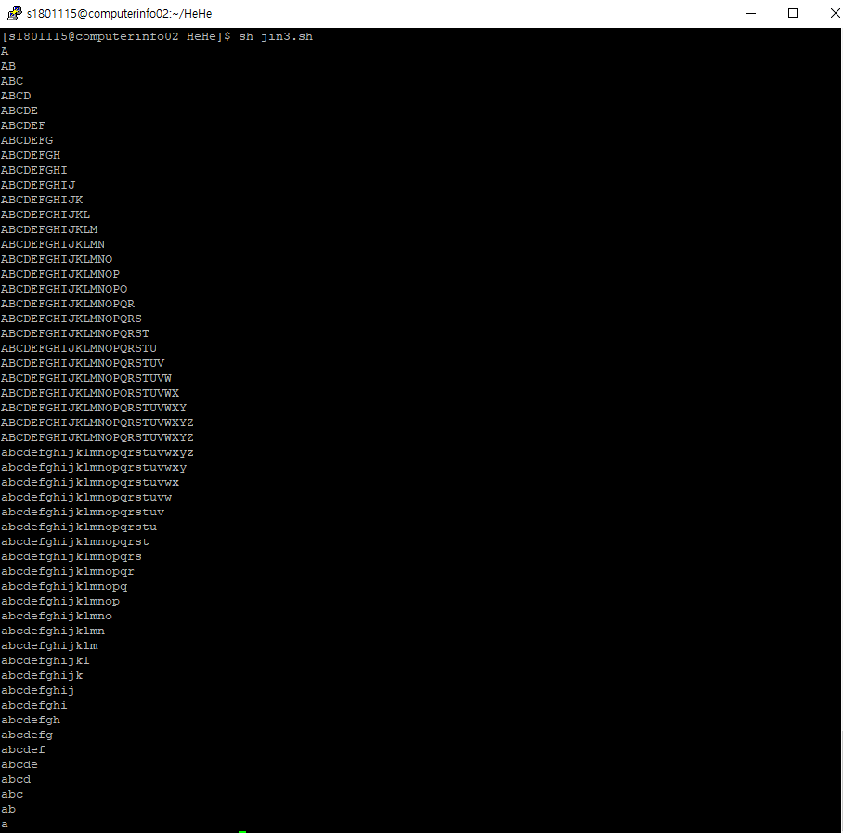This screenshot has height=833, width=843.
Task: Click the window title s1801115@computerinfo02:~/HeHe
Action: 119,13
